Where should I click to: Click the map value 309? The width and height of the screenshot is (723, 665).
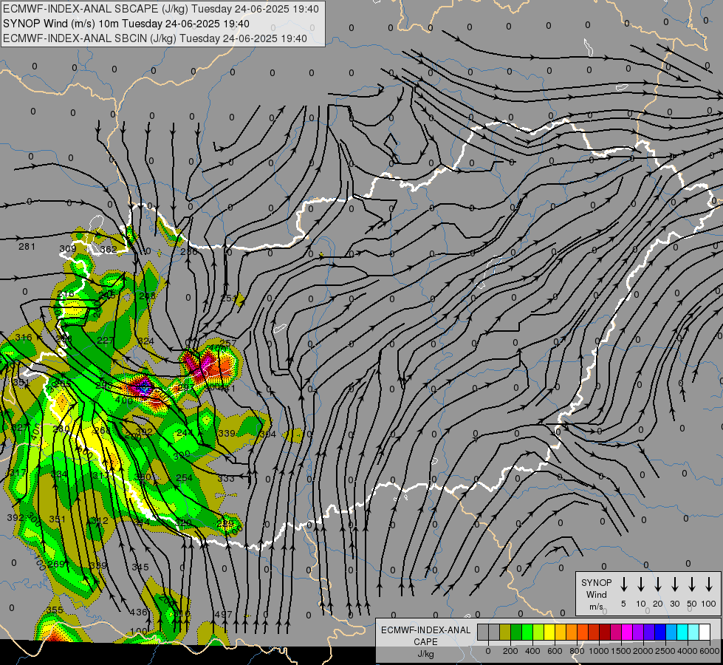point(68,249)
